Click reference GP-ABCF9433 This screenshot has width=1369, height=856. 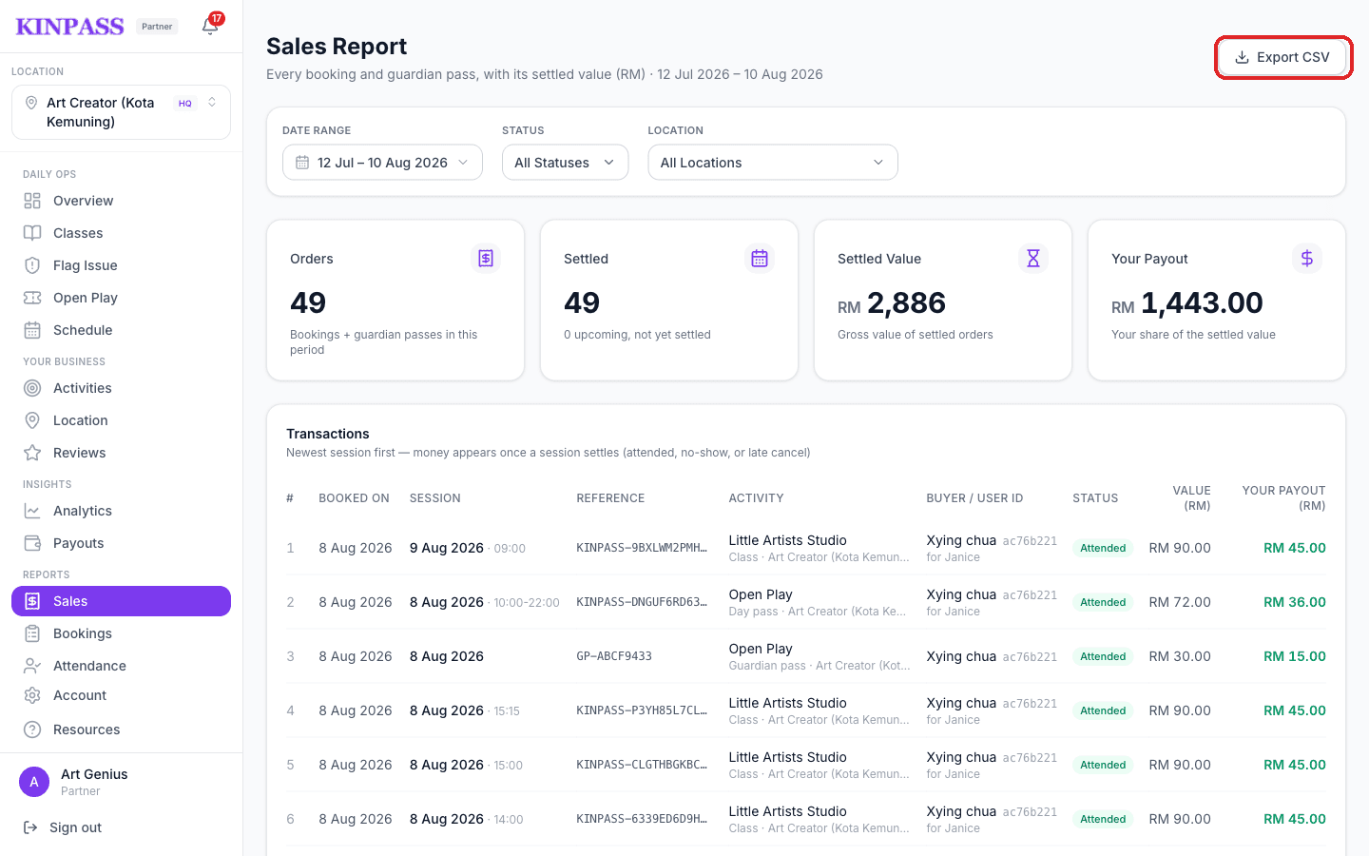614,656
